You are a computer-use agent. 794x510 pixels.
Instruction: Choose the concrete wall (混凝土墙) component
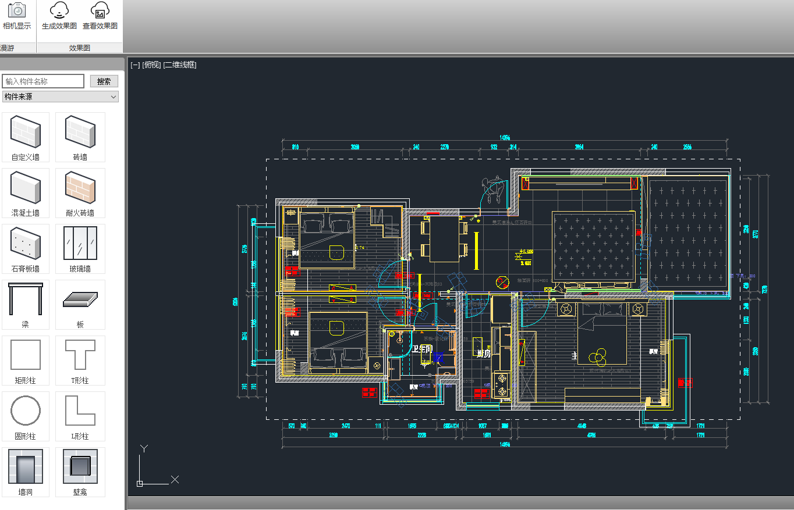click(x=26, y=193)
